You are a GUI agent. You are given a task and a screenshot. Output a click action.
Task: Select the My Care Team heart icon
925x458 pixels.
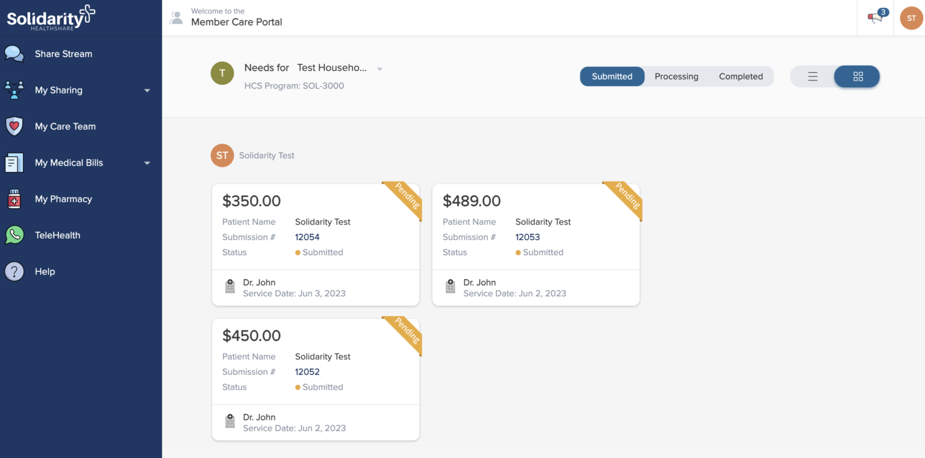tap(14, 126)
